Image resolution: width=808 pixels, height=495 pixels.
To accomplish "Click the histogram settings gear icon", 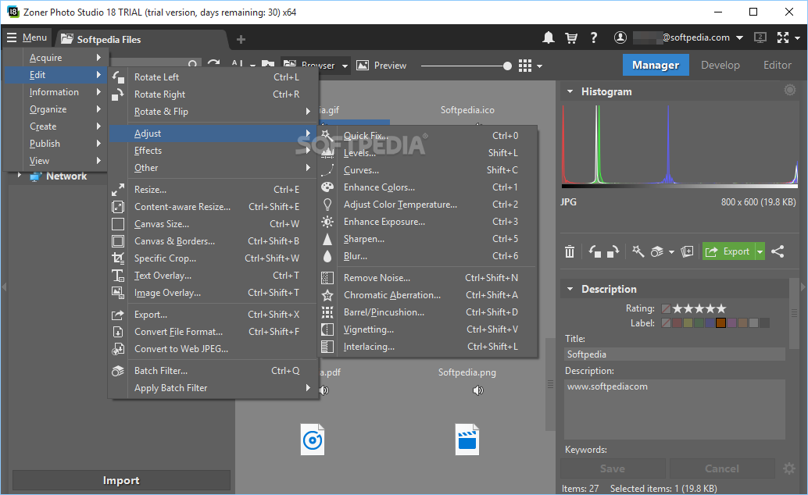I will (x=790, y=90).
